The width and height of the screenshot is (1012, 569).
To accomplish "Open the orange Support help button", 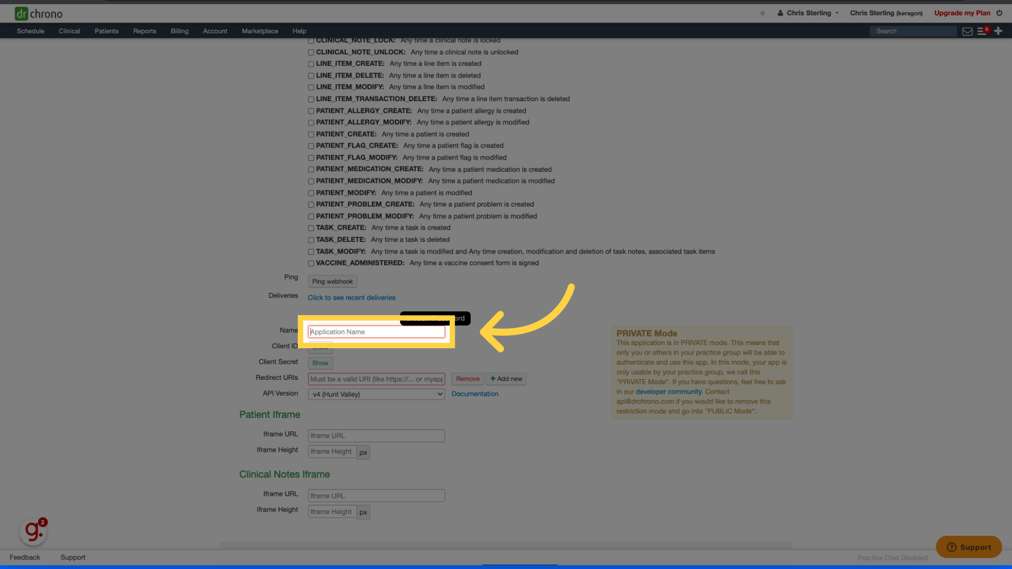I will tap(969, 547).
